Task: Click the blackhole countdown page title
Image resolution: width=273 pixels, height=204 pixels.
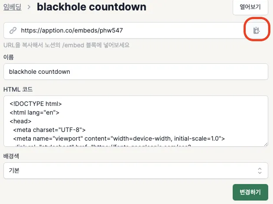Action: 91,7
